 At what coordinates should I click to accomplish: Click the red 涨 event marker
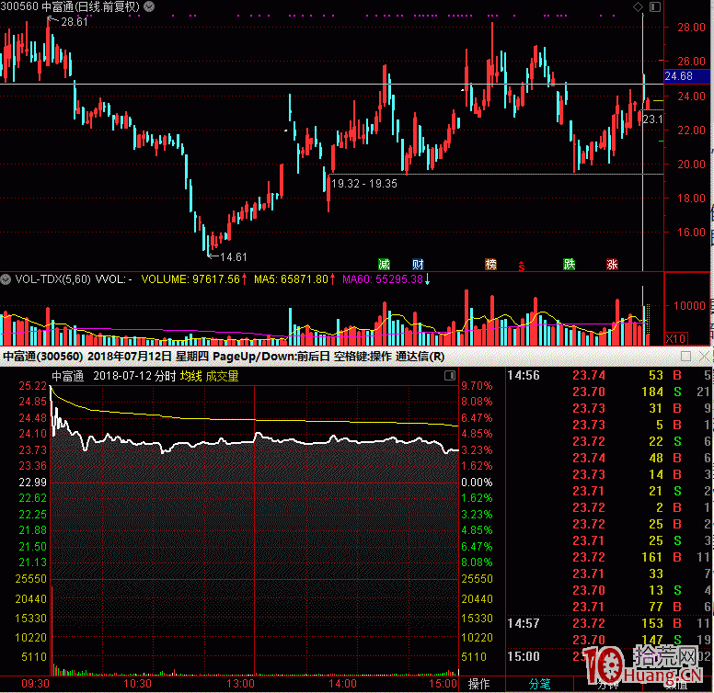[x=612, y=264]
